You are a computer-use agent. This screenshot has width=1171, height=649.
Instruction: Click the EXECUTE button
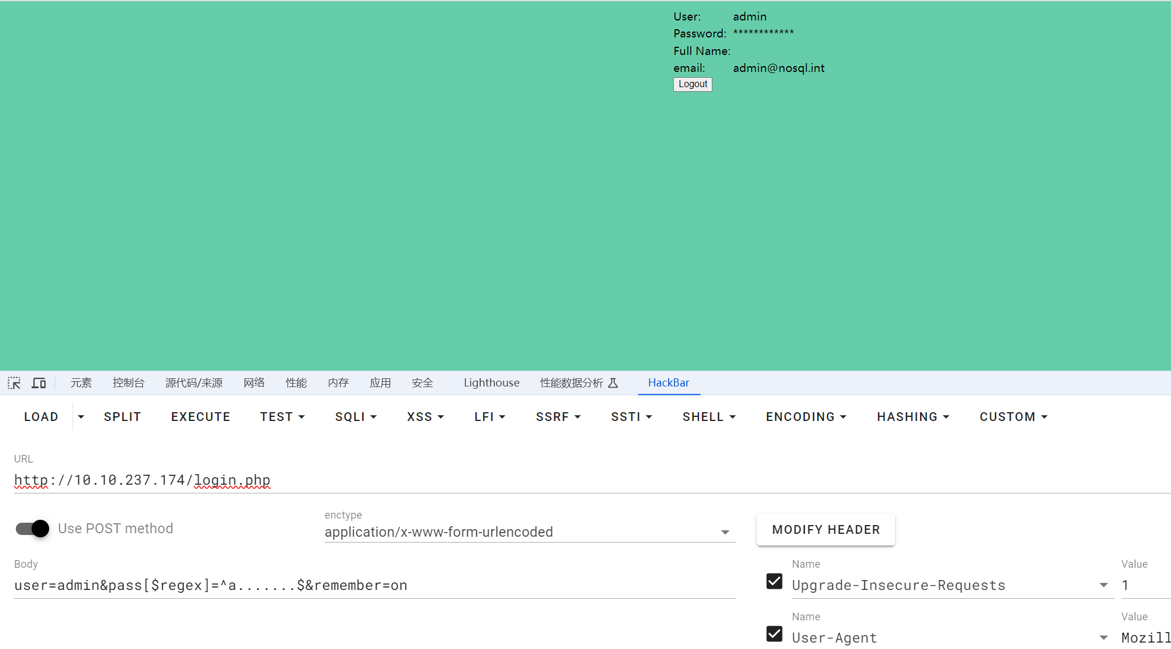201,417
